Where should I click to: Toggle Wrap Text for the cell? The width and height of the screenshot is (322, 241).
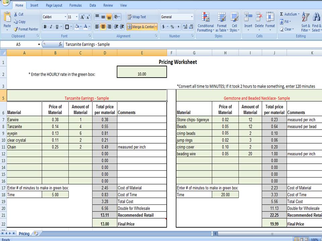(137, 17)
